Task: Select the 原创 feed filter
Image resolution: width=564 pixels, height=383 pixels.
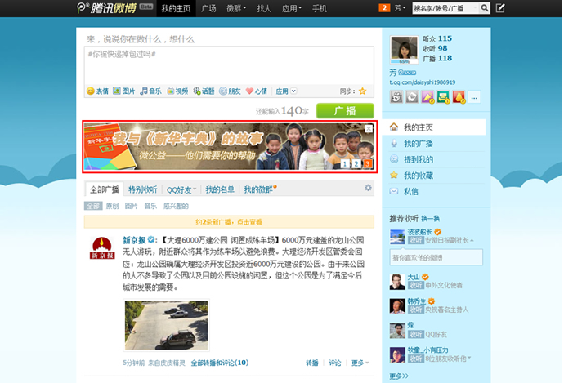Action: point(112,206)
